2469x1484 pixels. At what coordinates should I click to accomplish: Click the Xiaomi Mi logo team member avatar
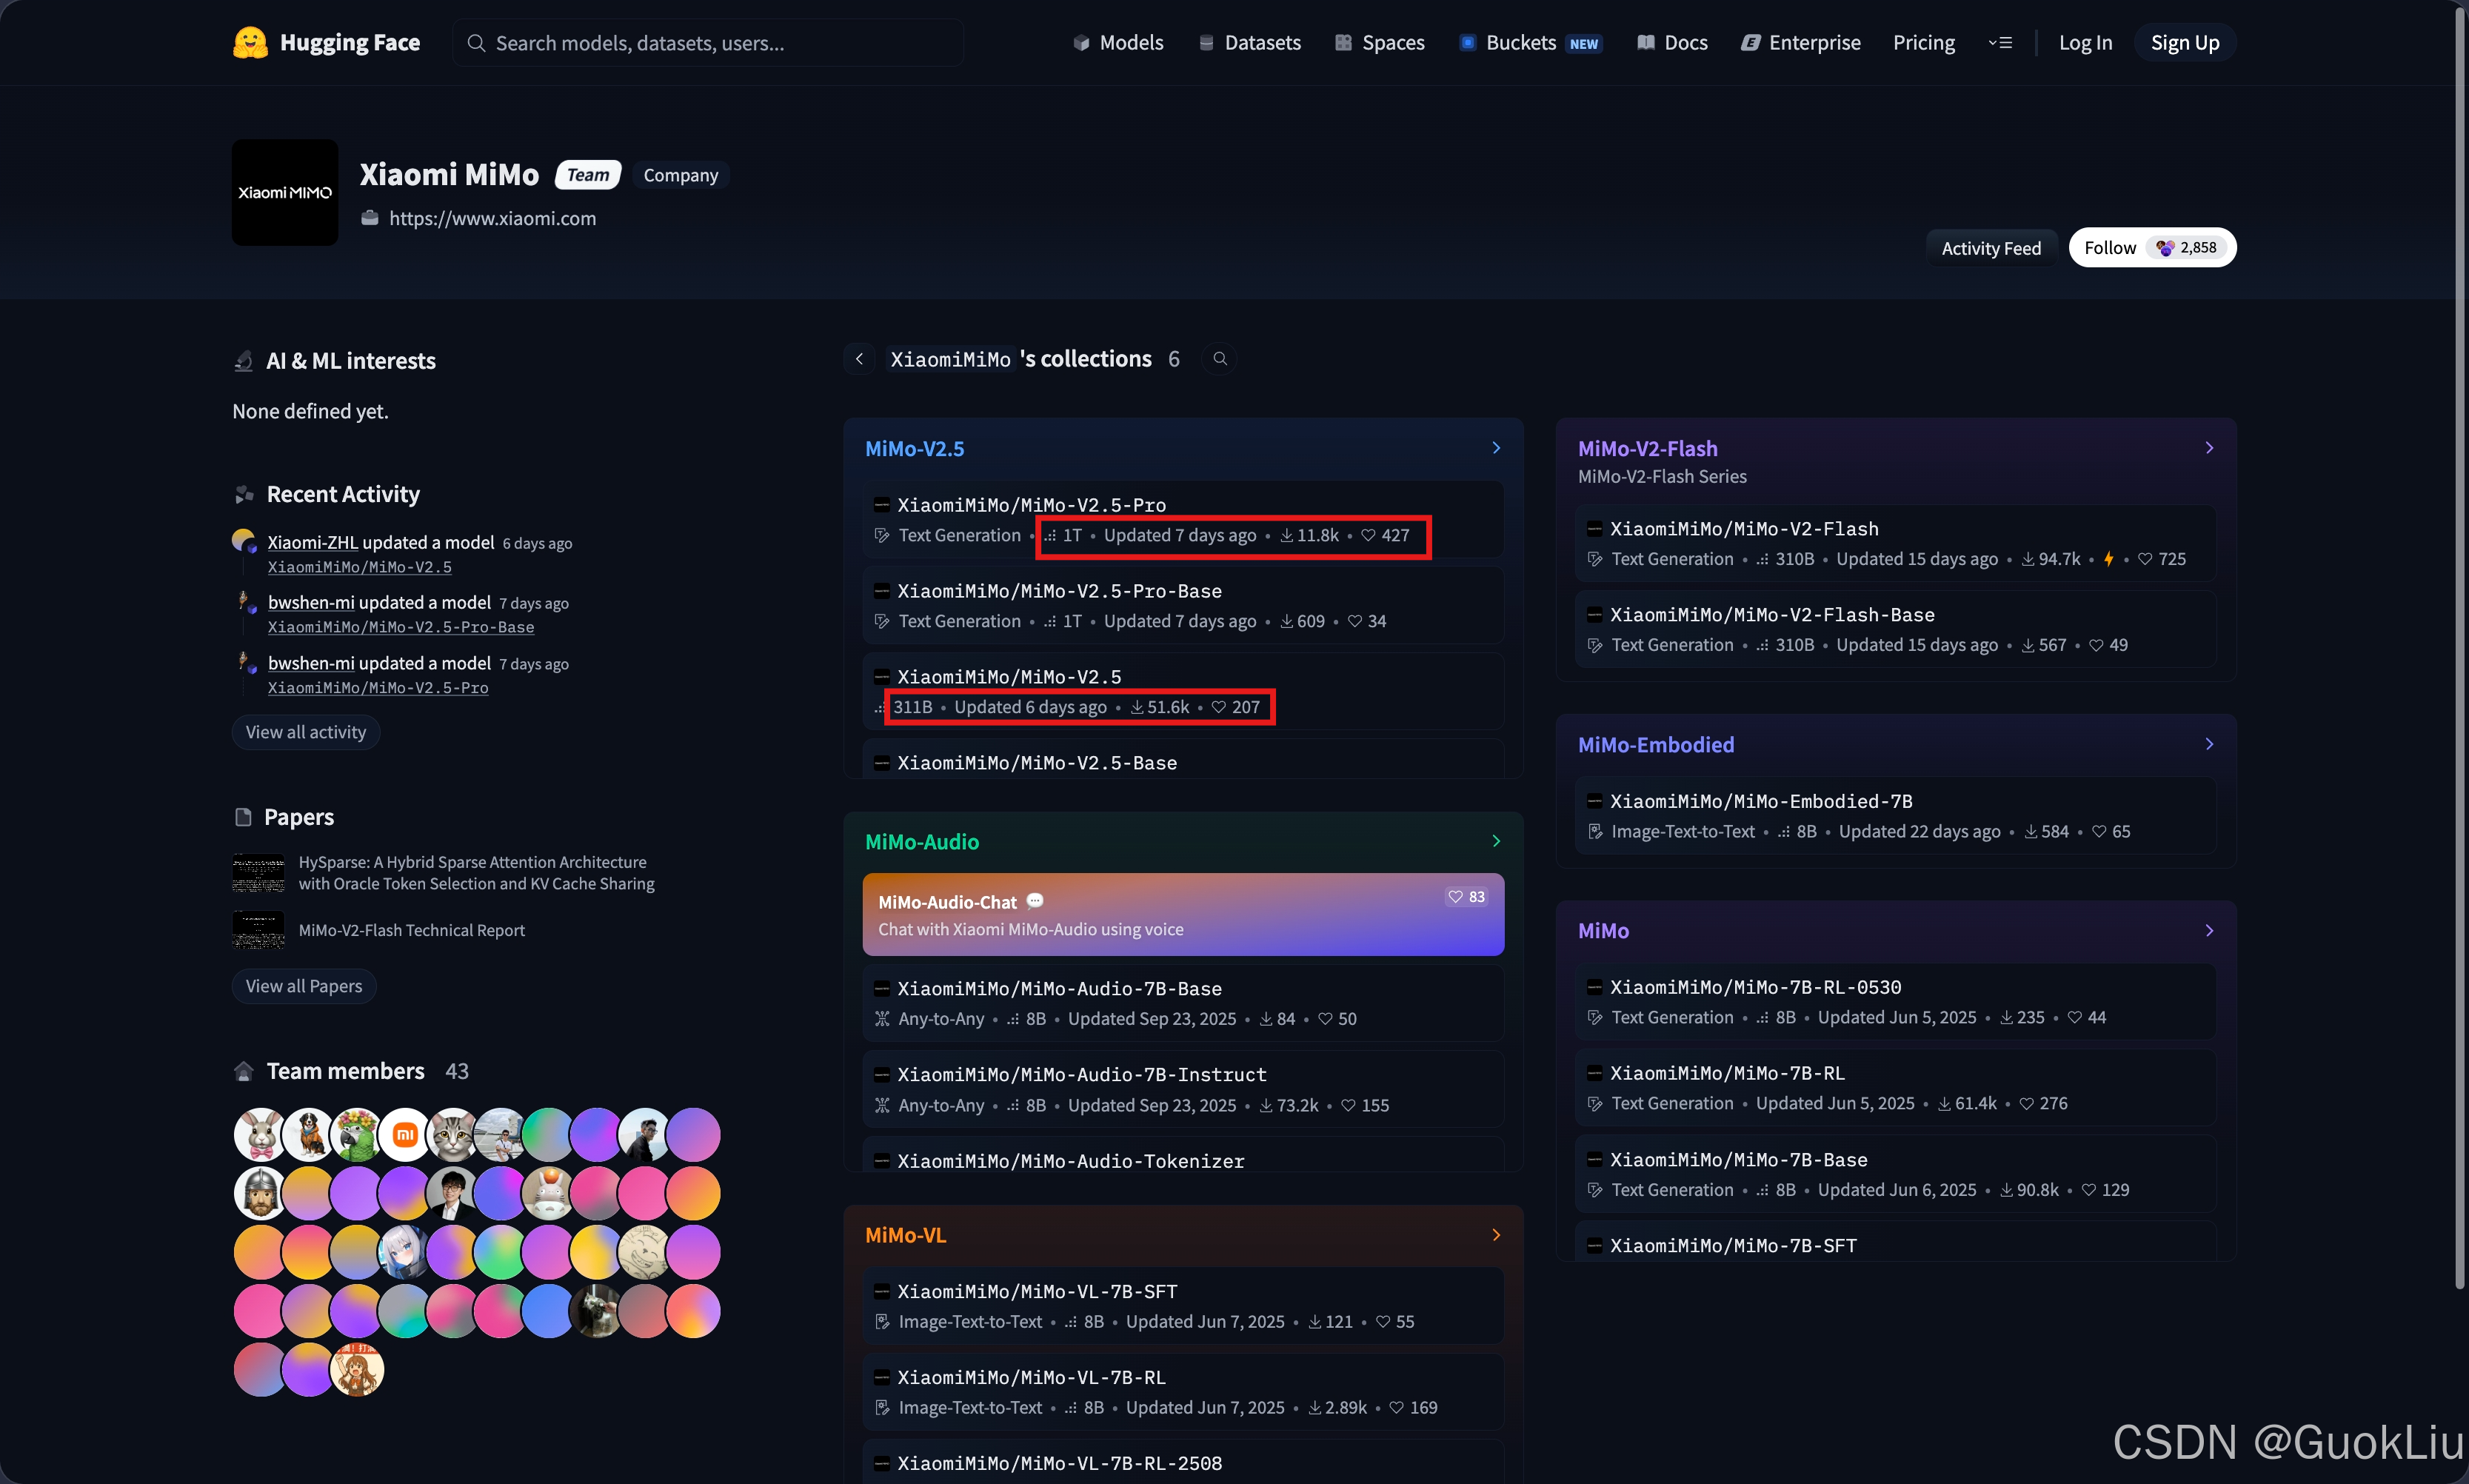(x=404, y=1135)
